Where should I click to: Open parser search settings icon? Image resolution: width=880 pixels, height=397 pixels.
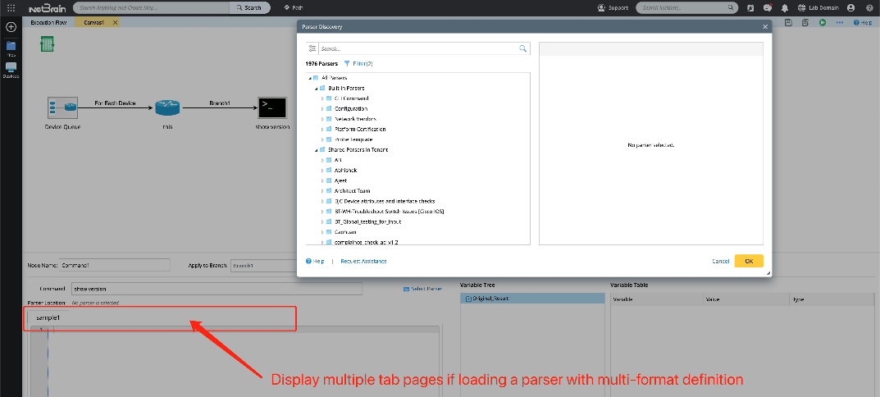(x=312, y=49)
